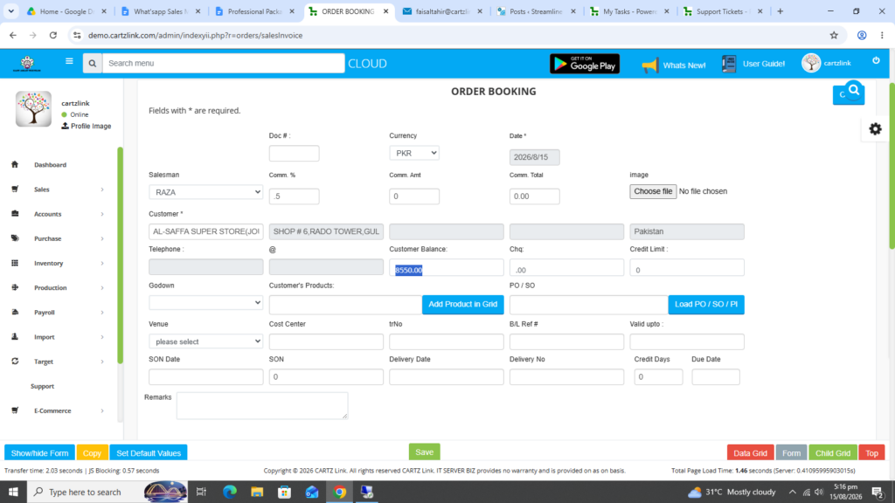Click the Sales cart icon in the sidebar
895x503 pixels.
point(15,189)
